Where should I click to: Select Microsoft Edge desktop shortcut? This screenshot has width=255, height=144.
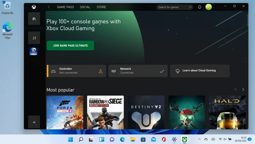[x=7, y=31]
